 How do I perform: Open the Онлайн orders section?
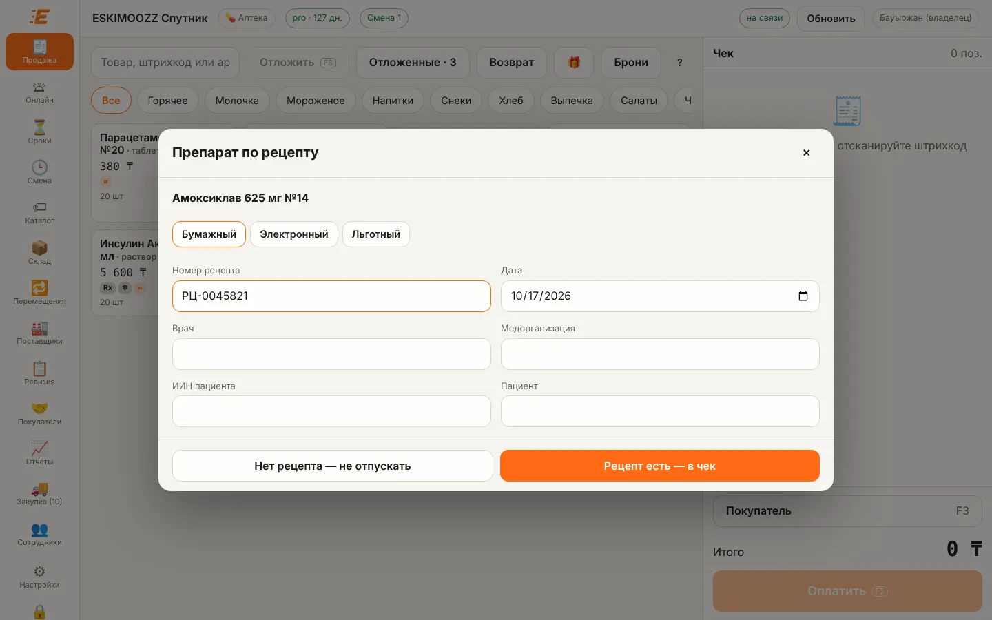pos(39,92)
